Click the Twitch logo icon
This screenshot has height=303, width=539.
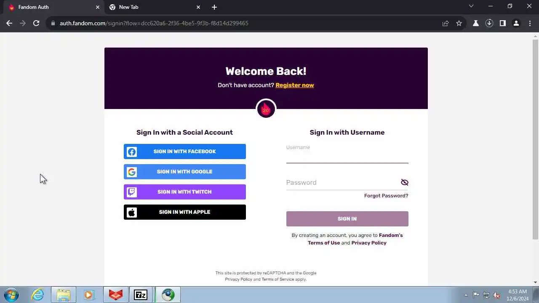(x=132, y=192)
